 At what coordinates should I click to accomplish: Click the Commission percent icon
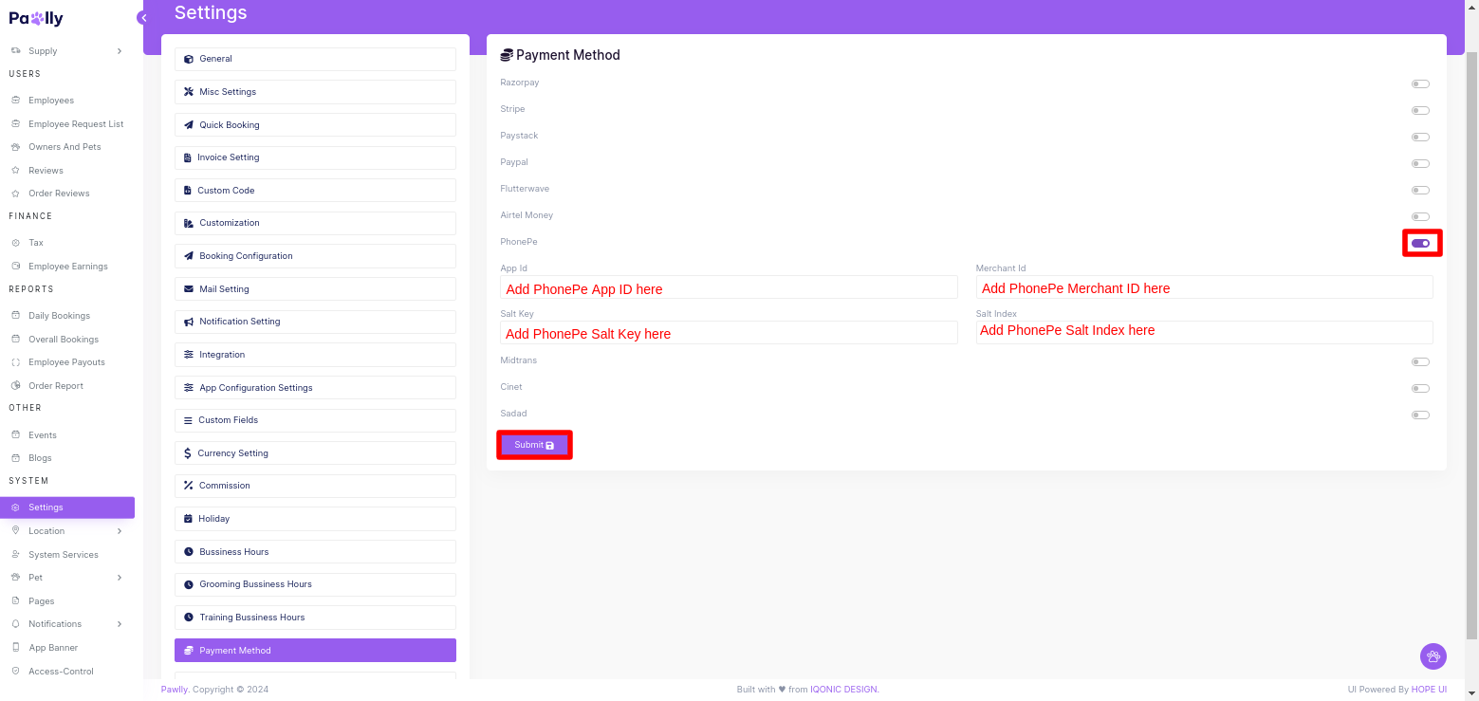(x=189, y=486)
